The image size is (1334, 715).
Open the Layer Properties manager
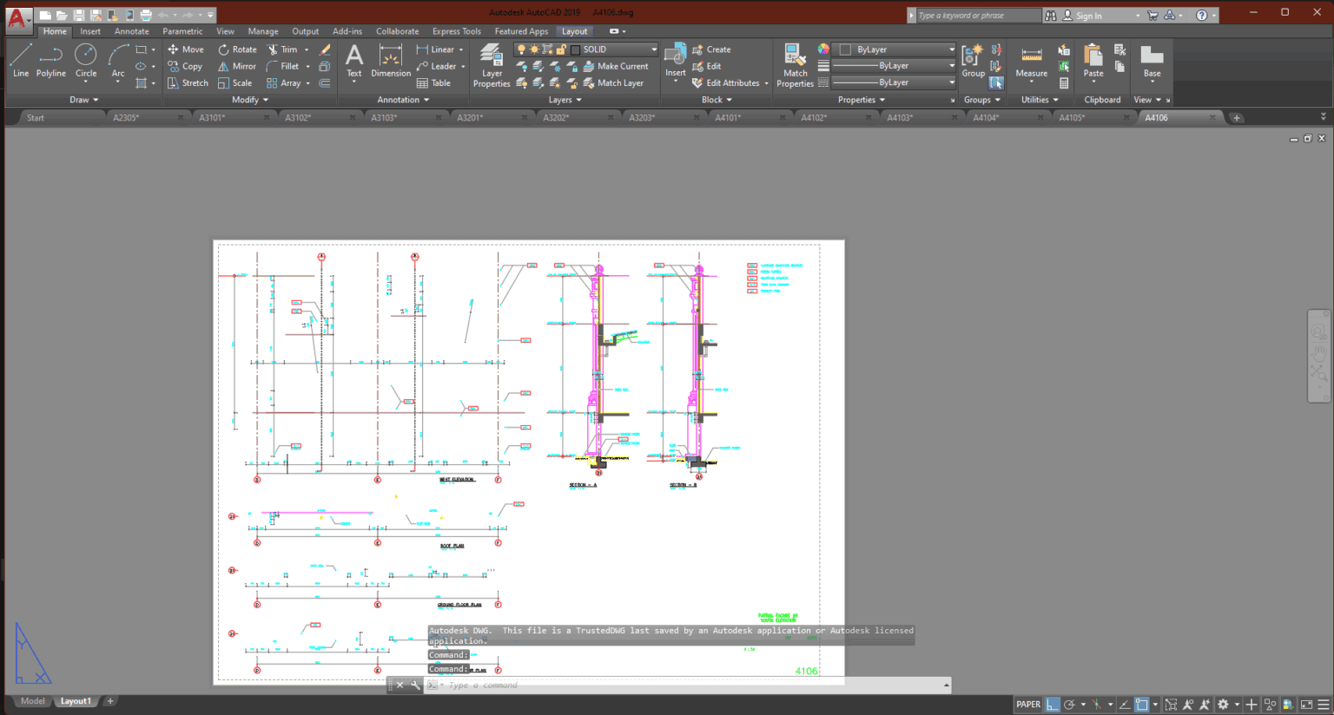[x=492, y=61]
